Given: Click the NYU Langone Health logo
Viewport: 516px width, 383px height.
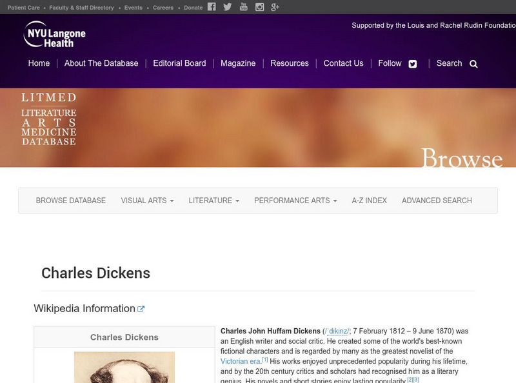Looking at the screenshot, I should click(x=54, y=34).
